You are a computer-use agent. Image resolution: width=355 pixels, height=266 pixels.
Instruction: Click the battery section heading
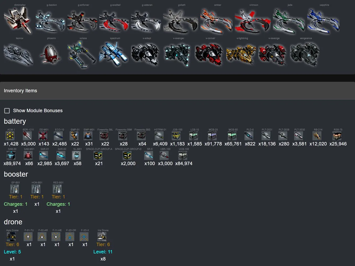(x=15, y=121)
